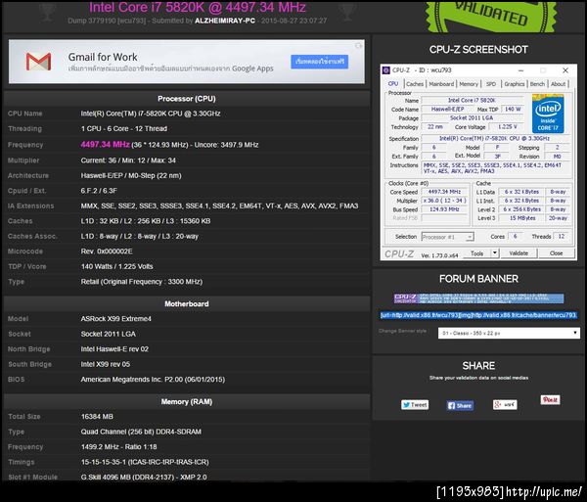Image resolution: width=587 pixels, height=502 pixels.
Task: Click the Intel Core i7 5820K page title
Action: 198,7
